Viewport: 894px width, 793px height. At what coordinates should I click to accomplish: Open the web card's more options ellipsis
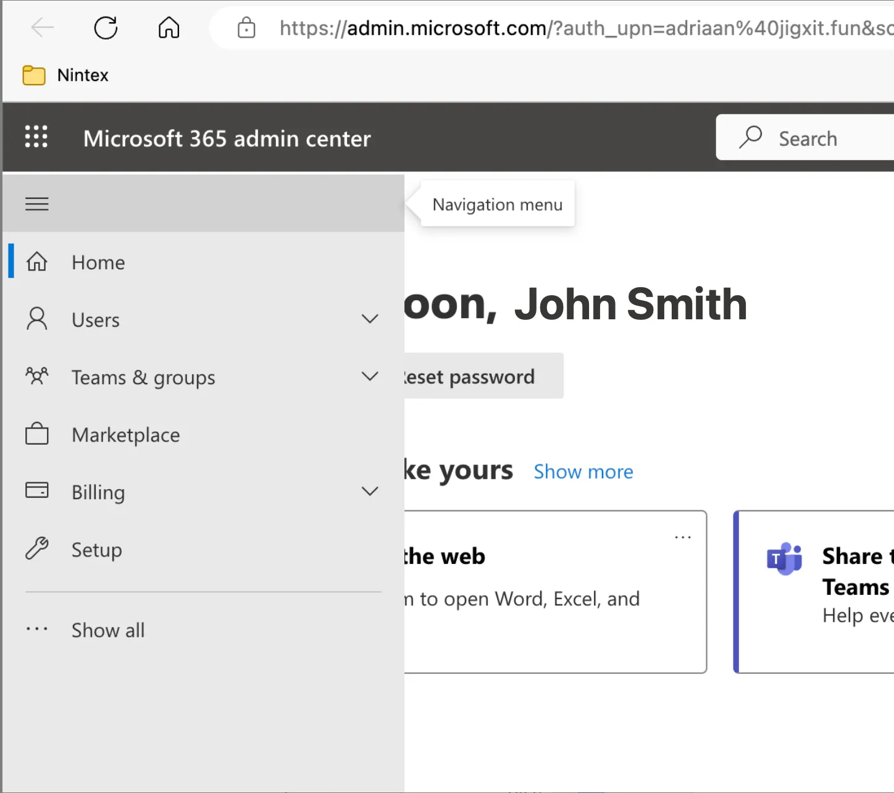click(x=683, y=537)
